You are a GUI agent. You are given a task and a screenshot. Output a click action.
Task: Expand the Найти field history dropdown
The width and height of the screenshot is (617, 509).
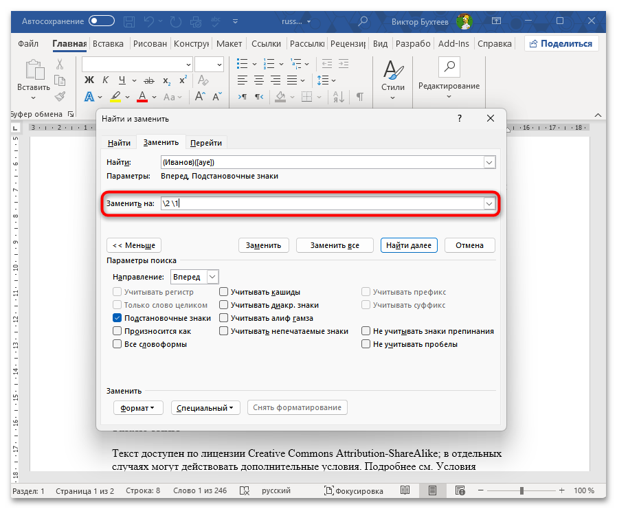tap(489, 162)
